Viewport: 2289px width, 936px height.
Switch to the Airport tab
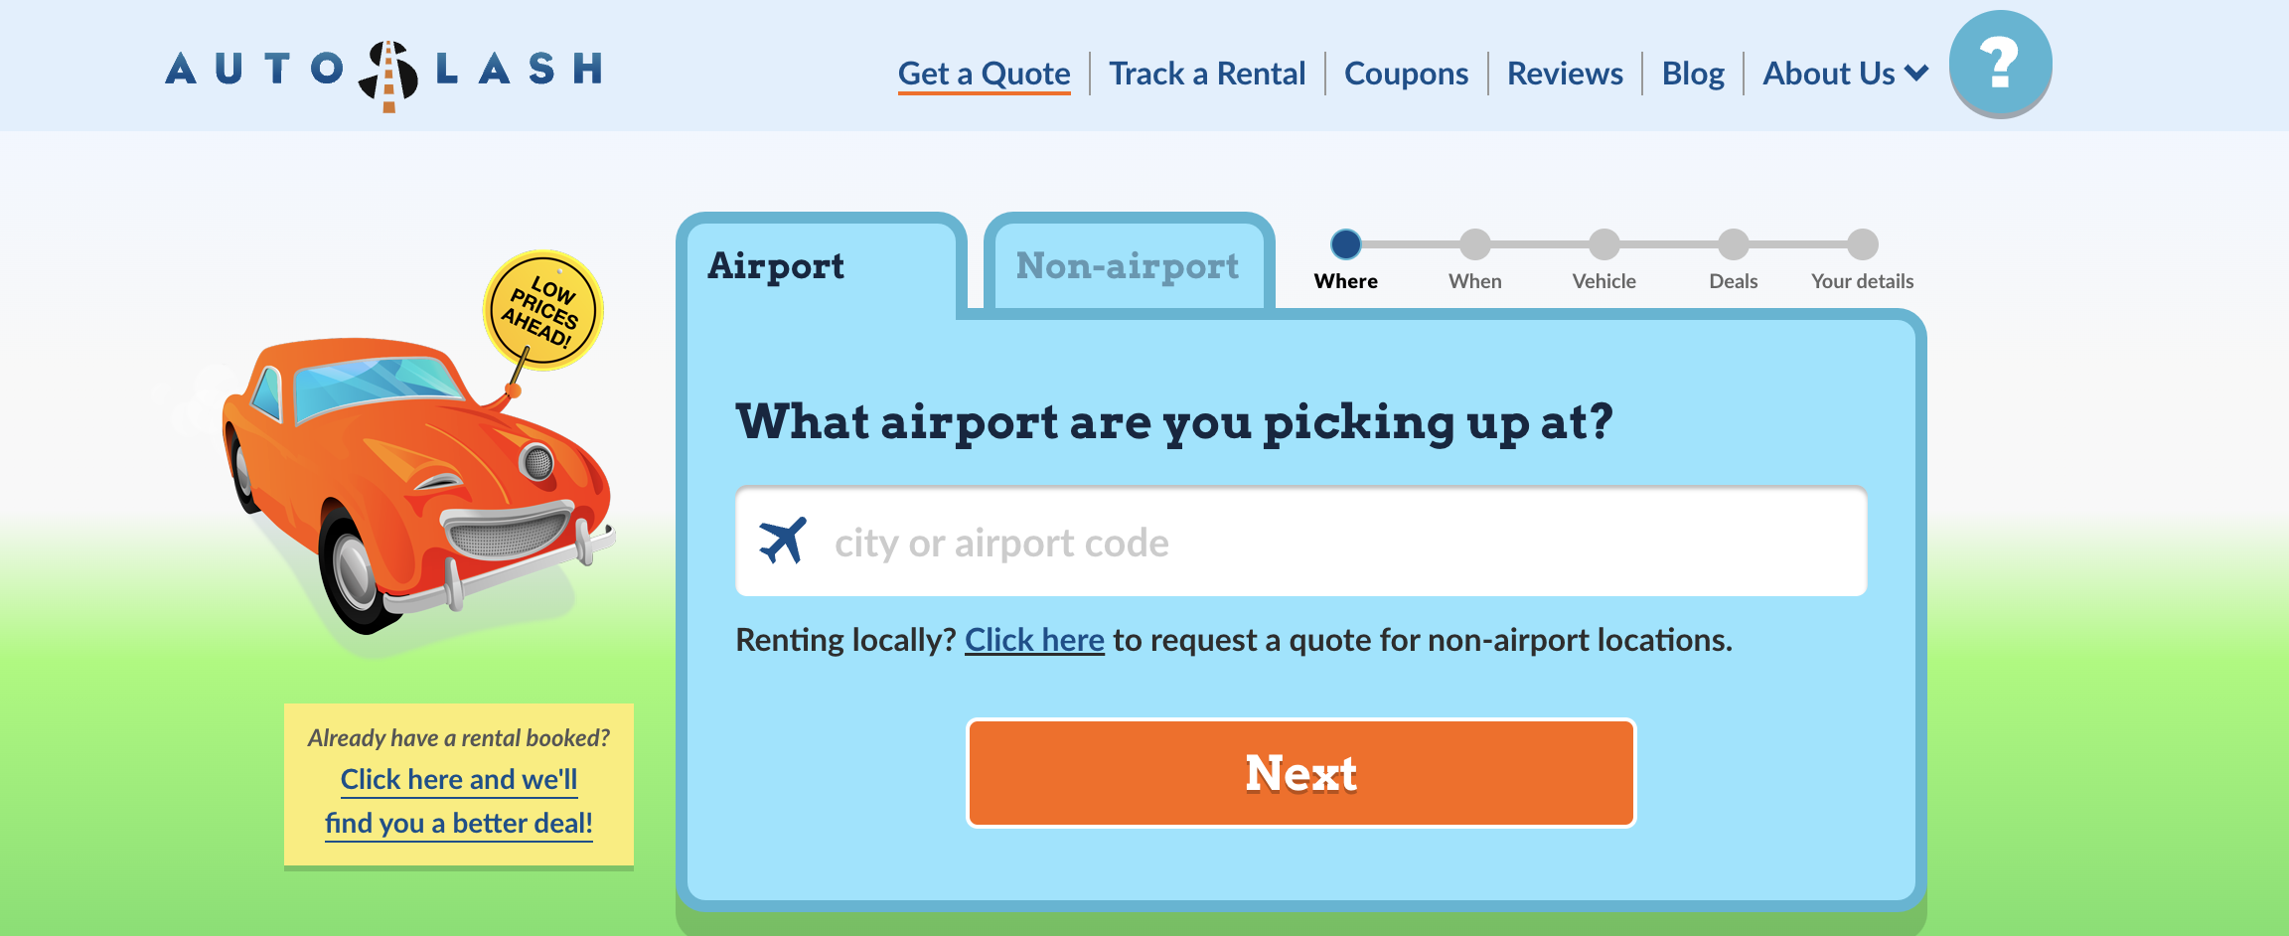point(821,265)
